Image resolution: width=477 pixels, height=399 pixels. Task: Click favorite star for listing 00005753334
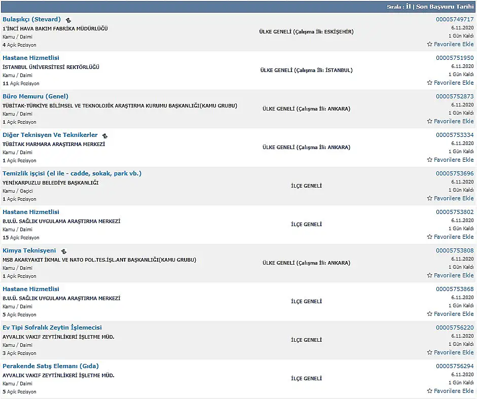[x=429, y=160]
